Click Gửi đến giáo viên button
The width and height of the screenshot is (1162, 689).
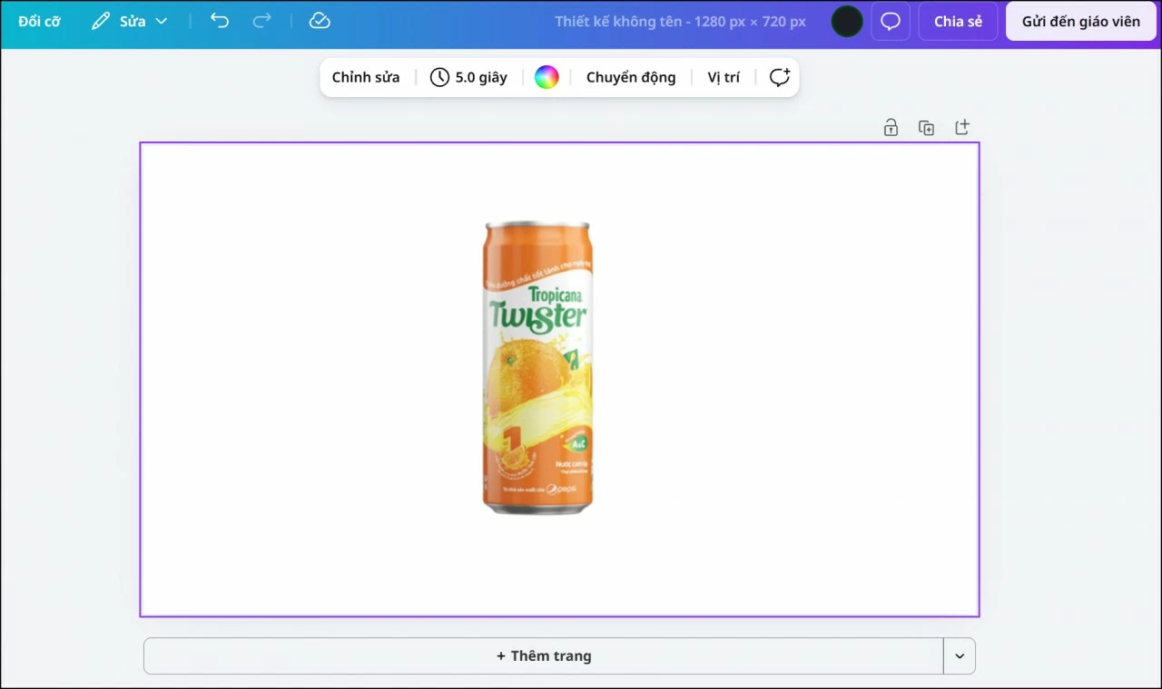pyautogui.click(x=1081, y=21)
